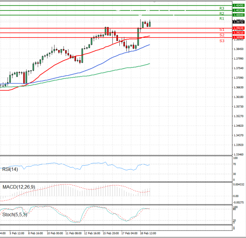The width and height of the screenshot is (246, 238).
Task: Click the 11 Feb 08:00 time label
Action: click(73, 234)
